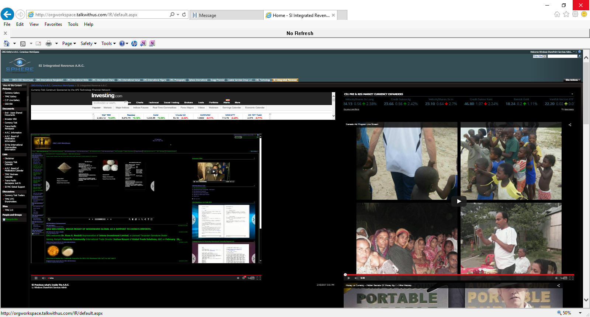Click the RSS feeds icon
590x317 pixels.
pyautogui.click(x=23, y=43)
